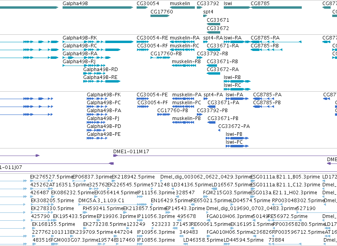The image size is (337, 246).
Task: Select the CG33792-RB transcript label
Action: (212, 54)
